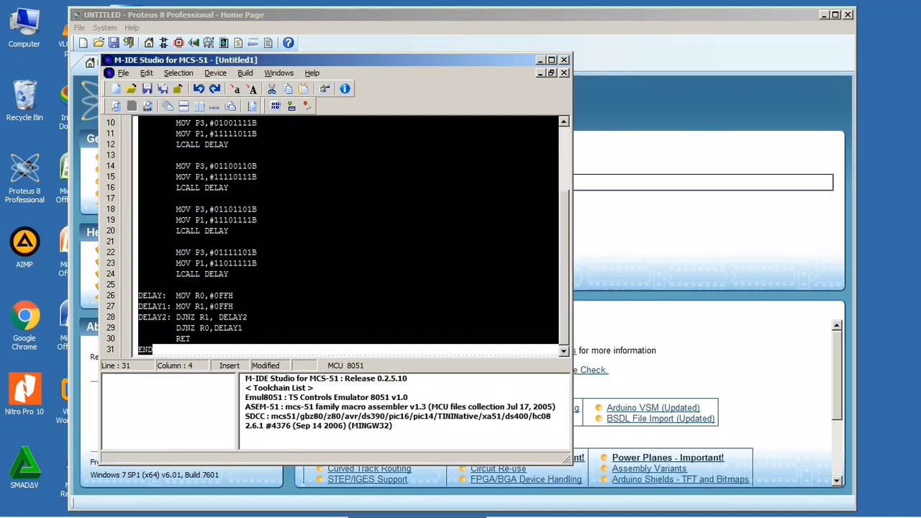Open System menu in Proteus window
This screenshot has height=518, width=921.
coord(104,28)
